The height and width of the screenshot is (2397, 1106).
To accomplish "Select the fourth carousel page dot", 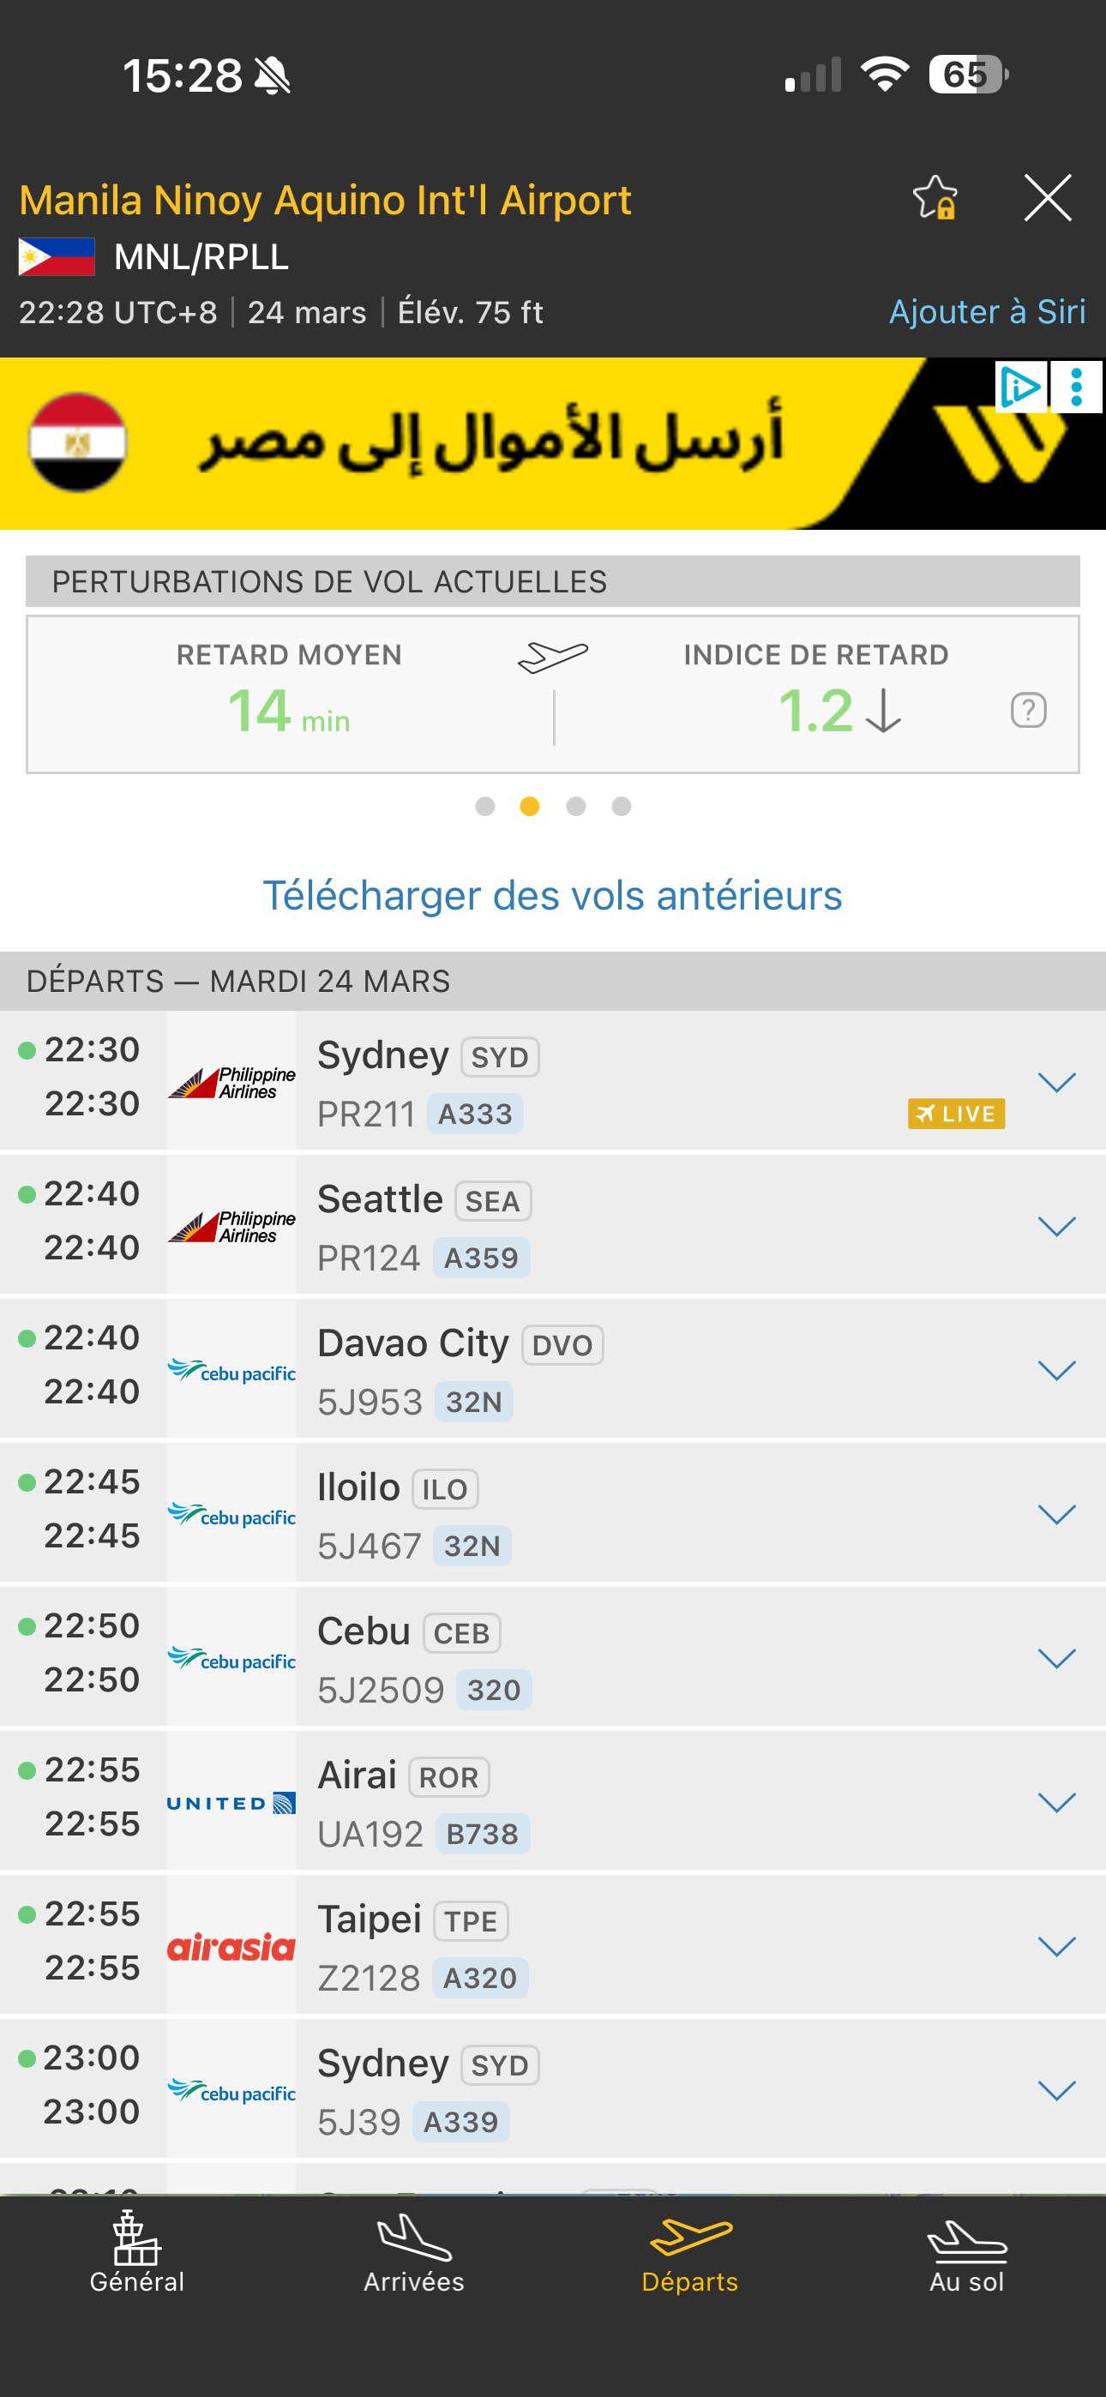I will pyautogui.click(x=621, y=807).
